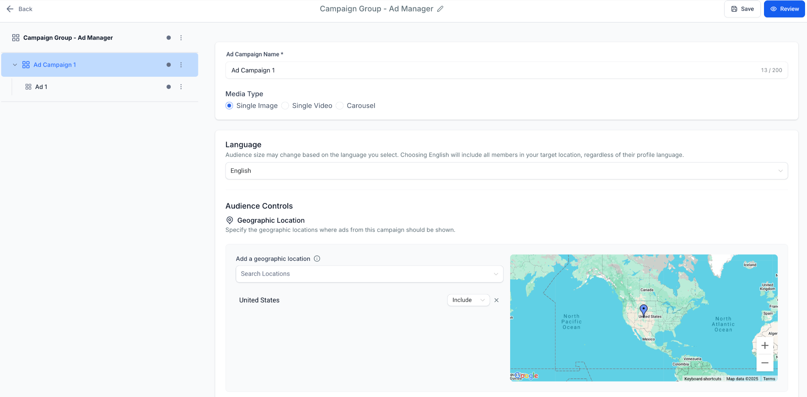Screen dimensions: 807x397
Task: Select Single Image media type
Action: [x=229, y=106]
